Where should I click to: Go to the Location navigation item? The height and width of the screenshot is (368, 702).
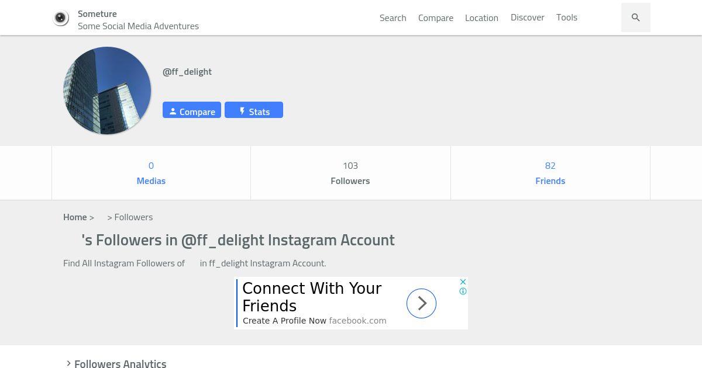pos(481,18)
